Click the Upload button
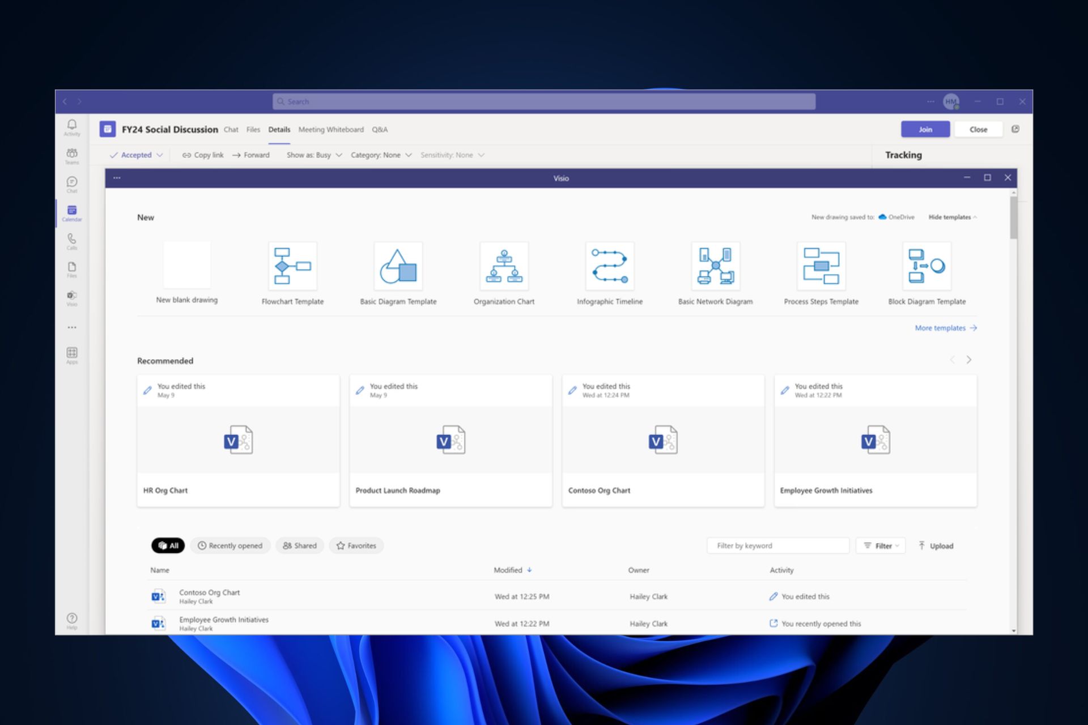The image size is (1088, 725). 936,545
